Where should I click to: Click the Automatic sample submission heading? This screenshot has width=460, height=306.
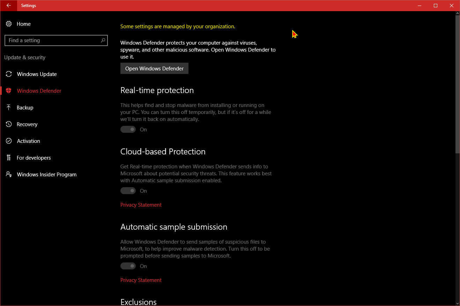click(x=174, y=227)
